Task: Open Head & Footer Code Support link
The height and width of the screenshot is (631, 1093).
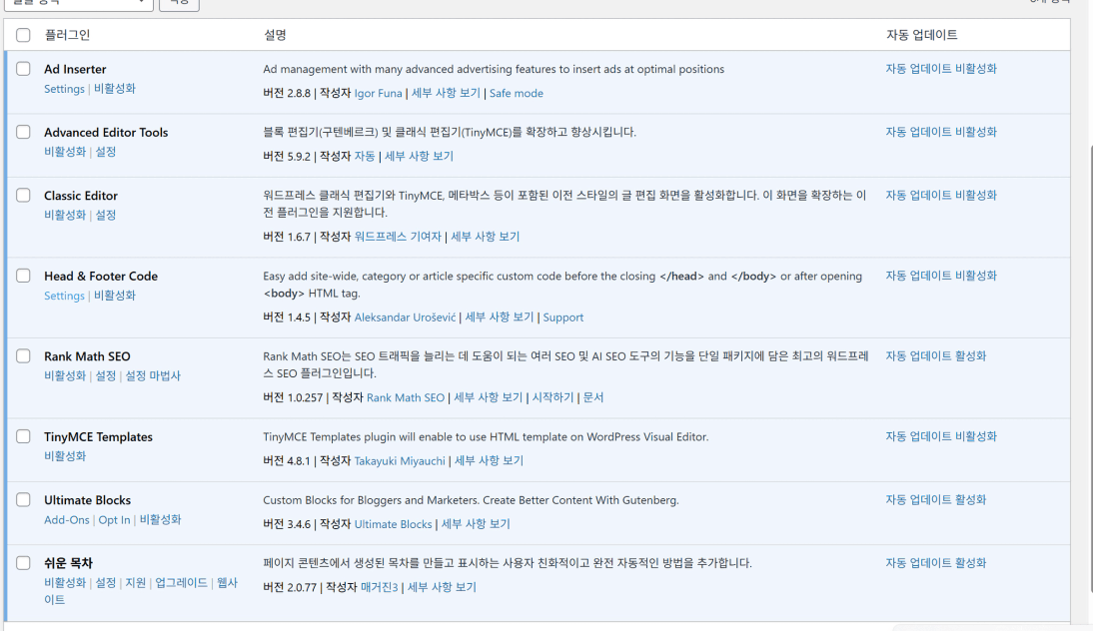Action: [563, 317]
